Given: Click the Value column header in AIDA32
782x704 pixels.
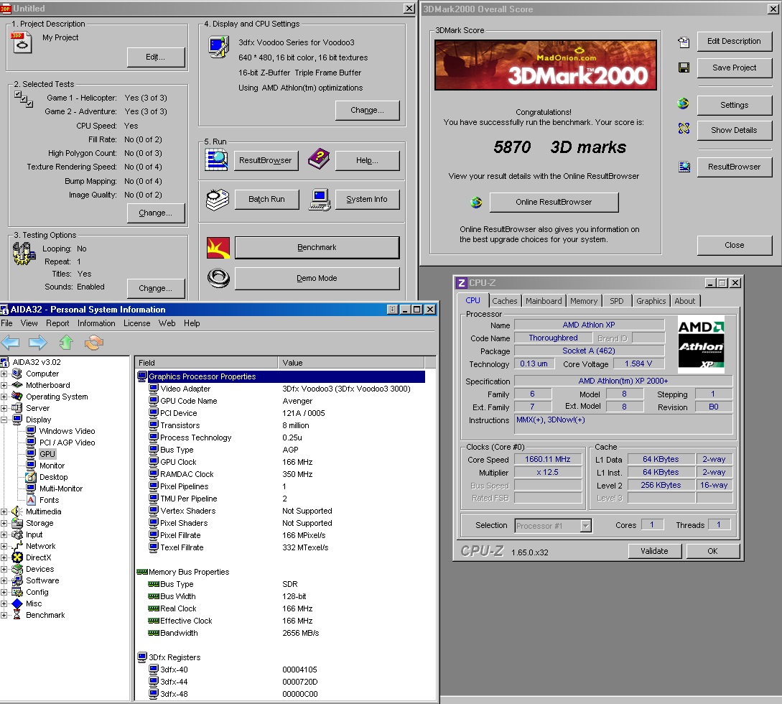Looking at the screenshot, I should click(x=350, y=363).
